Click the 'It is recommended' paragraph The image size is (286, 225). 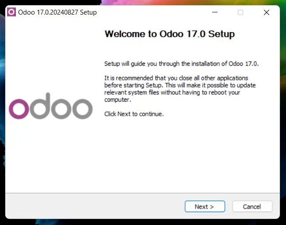[180, 88]
